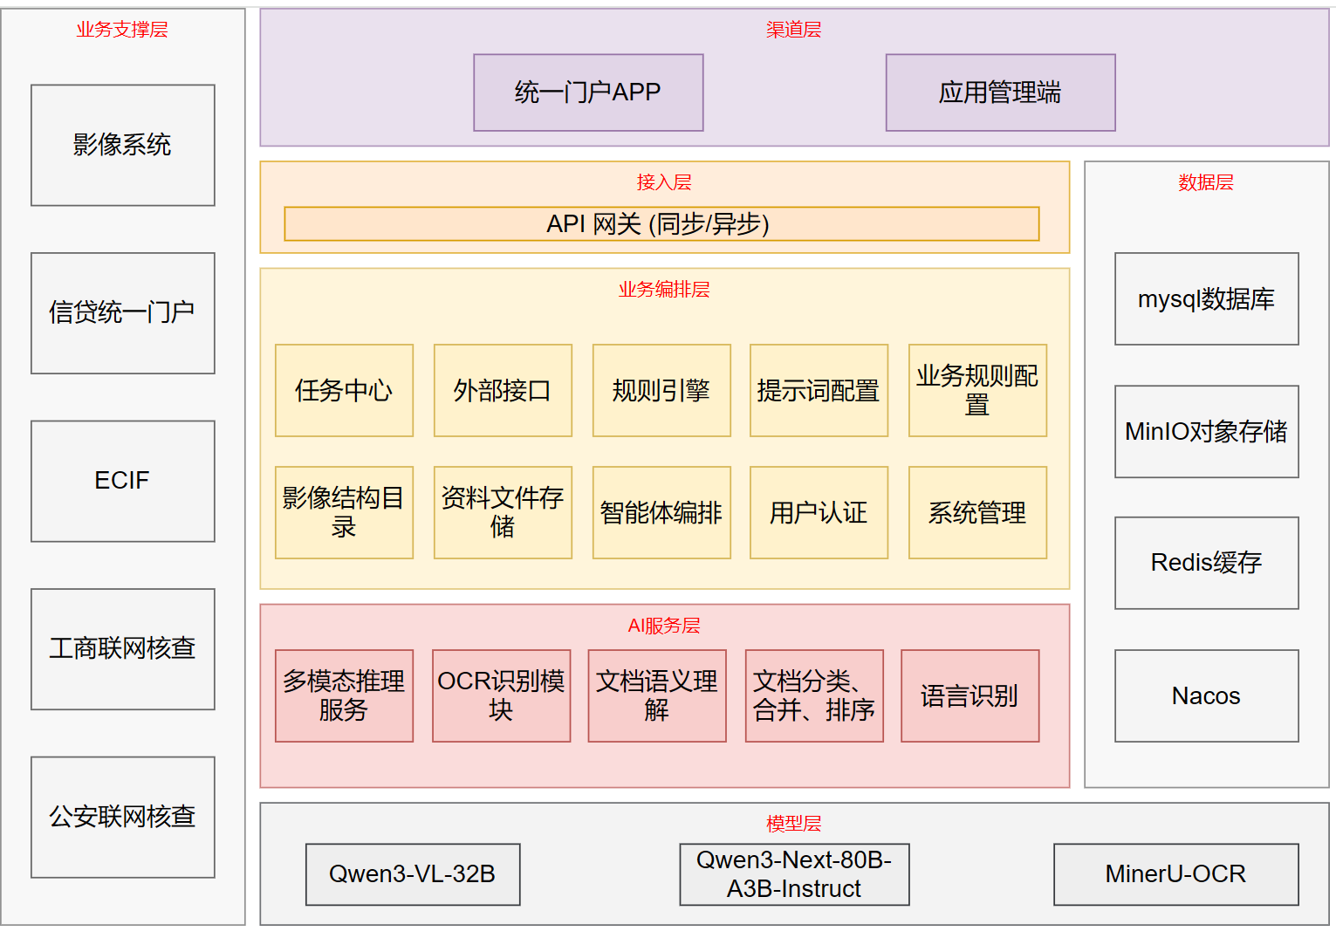
Task: Click the 业务支撑层 title text
Action: (x=122, y=30)
